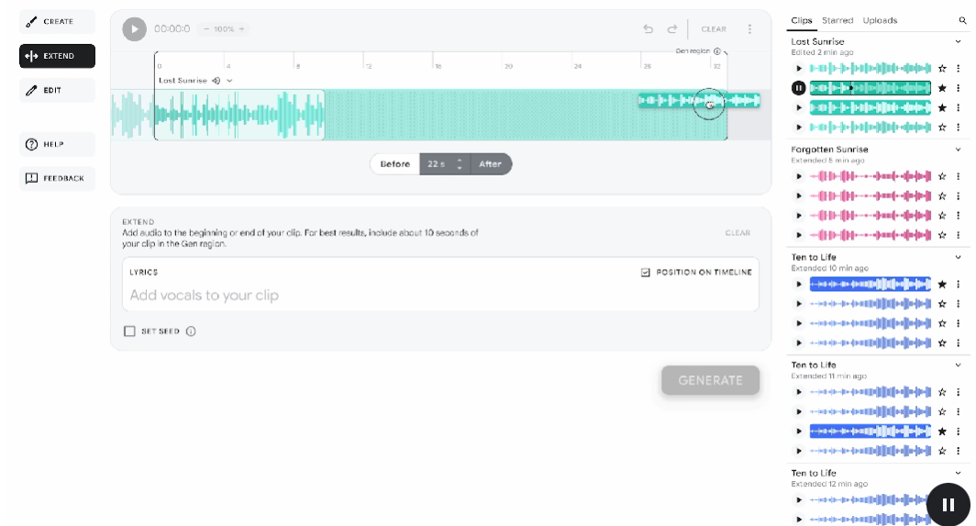Click the undo arrow icon

tap(649, 29)
